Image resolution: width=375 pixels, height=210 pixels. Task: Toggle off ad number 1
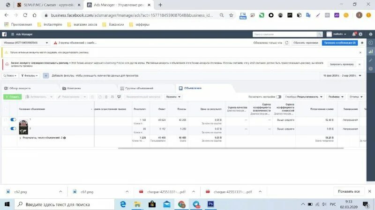[x=13, y=120]
